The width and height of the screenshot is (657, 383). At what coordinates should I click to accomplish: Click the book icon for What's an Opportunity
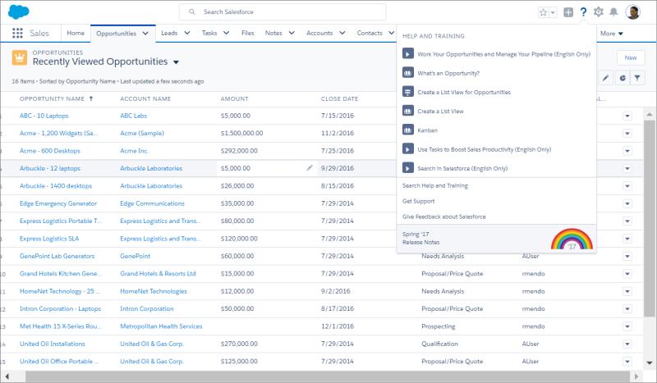tap(408, 73)
